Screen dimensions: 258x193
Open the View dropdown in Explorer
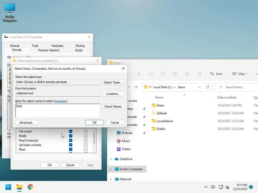tap(240, 74)
